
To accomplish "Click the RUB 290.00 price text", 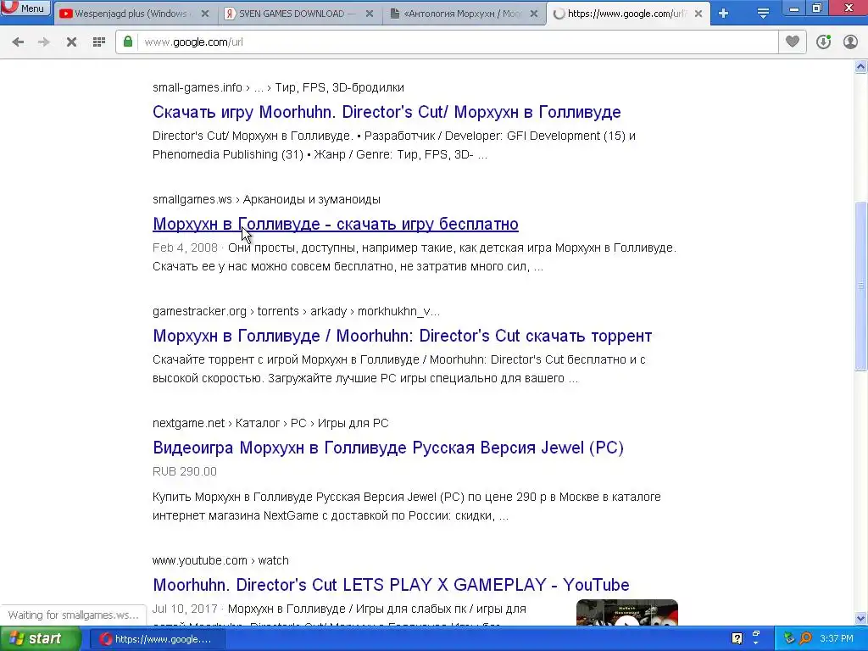I will tap(184, 471).
